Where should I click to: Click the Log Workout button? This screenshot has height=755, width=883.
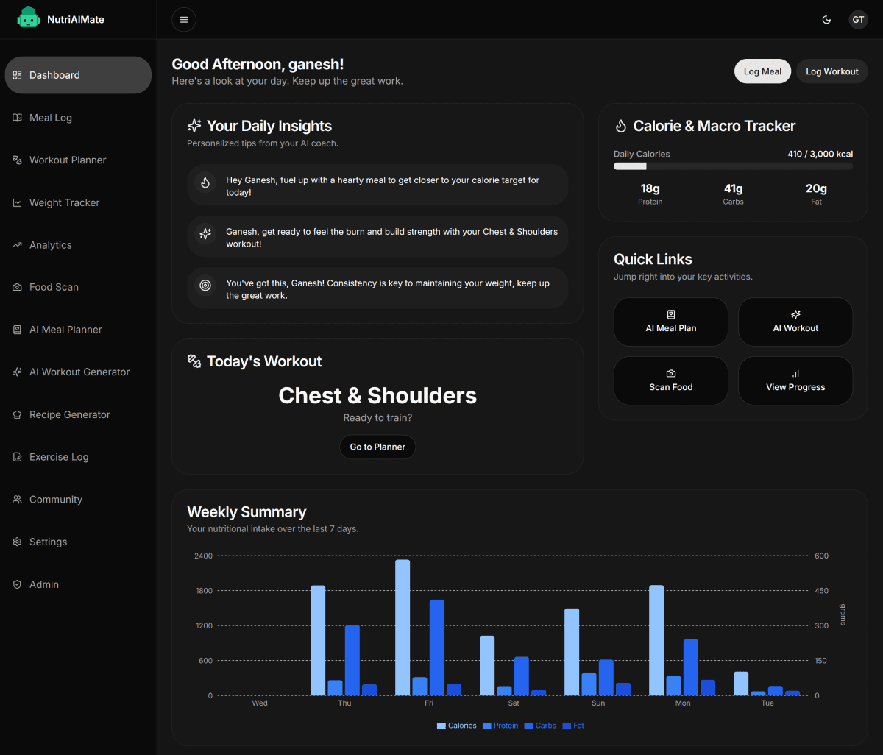[x=831, y=71]
